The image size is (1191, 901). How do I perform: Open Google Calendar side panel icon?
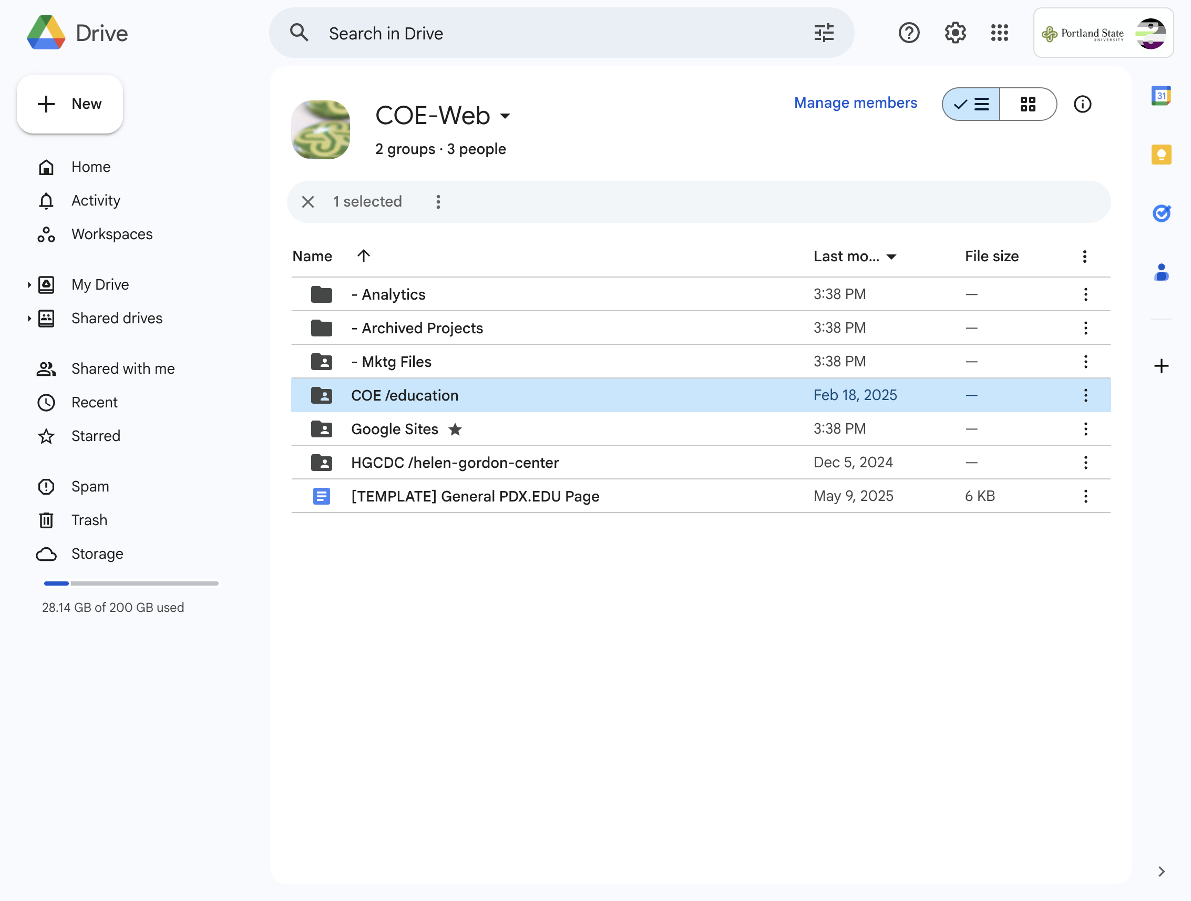coord(1161,96)
